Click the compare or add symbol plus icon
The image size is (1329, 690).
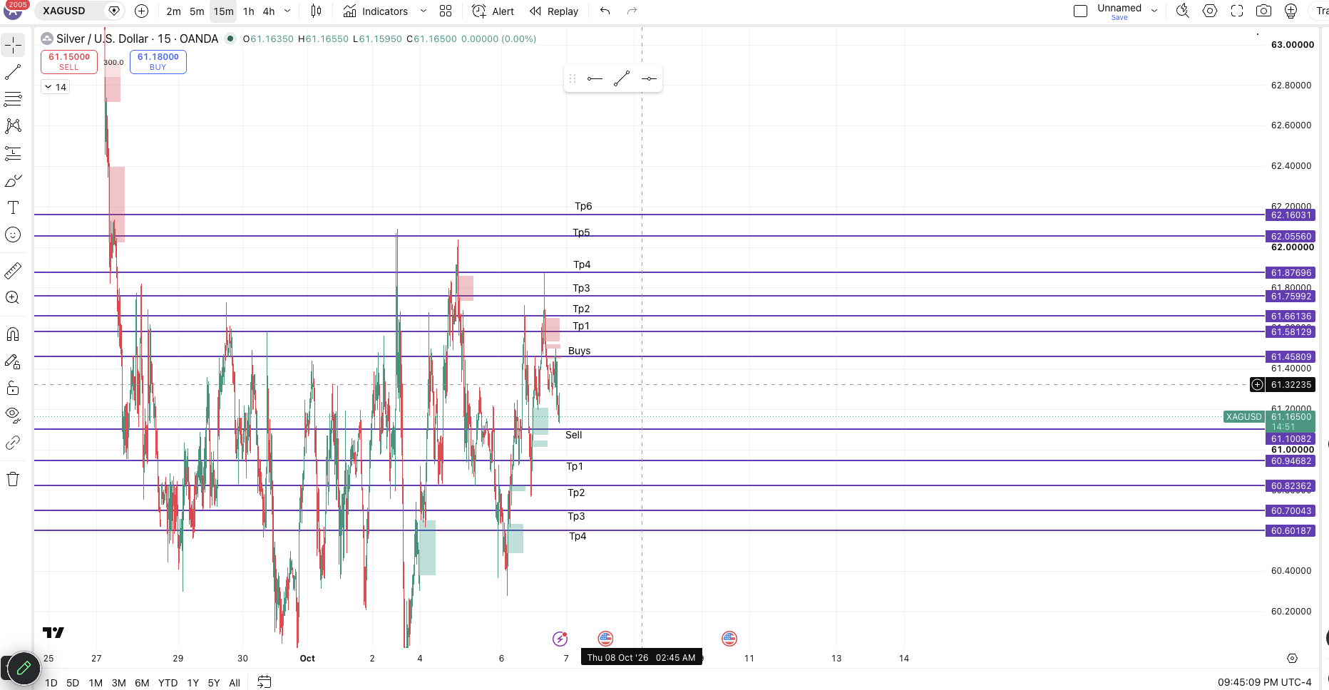pos(141,11)
